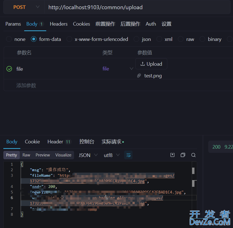Image resolution: width=233 pixels, height=228 pixels.
Task: Open the request Cookies tab
Action: 82,24
